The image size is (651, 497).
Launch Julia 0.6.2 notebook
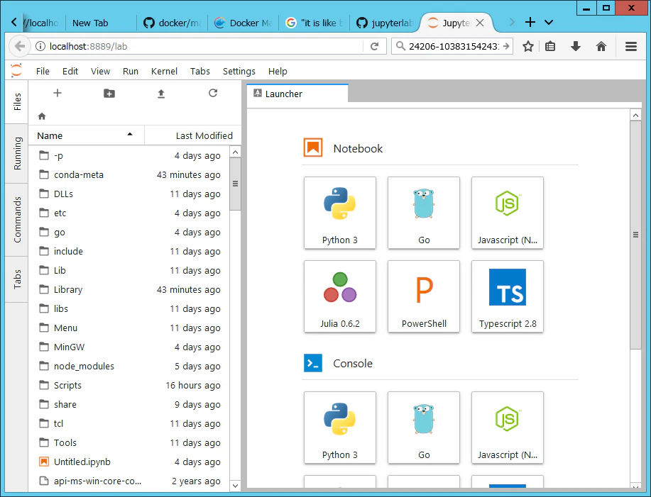click(x=340, y=296)
